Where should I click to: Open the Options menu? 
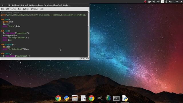point(26,9)
